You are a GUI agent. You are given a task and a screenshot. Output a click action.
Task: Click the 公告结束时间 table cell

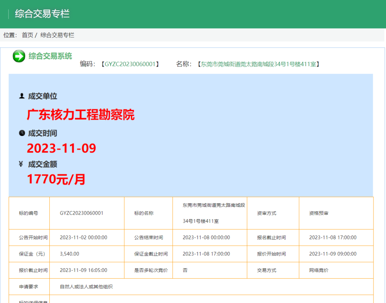[x=148, y=238]
